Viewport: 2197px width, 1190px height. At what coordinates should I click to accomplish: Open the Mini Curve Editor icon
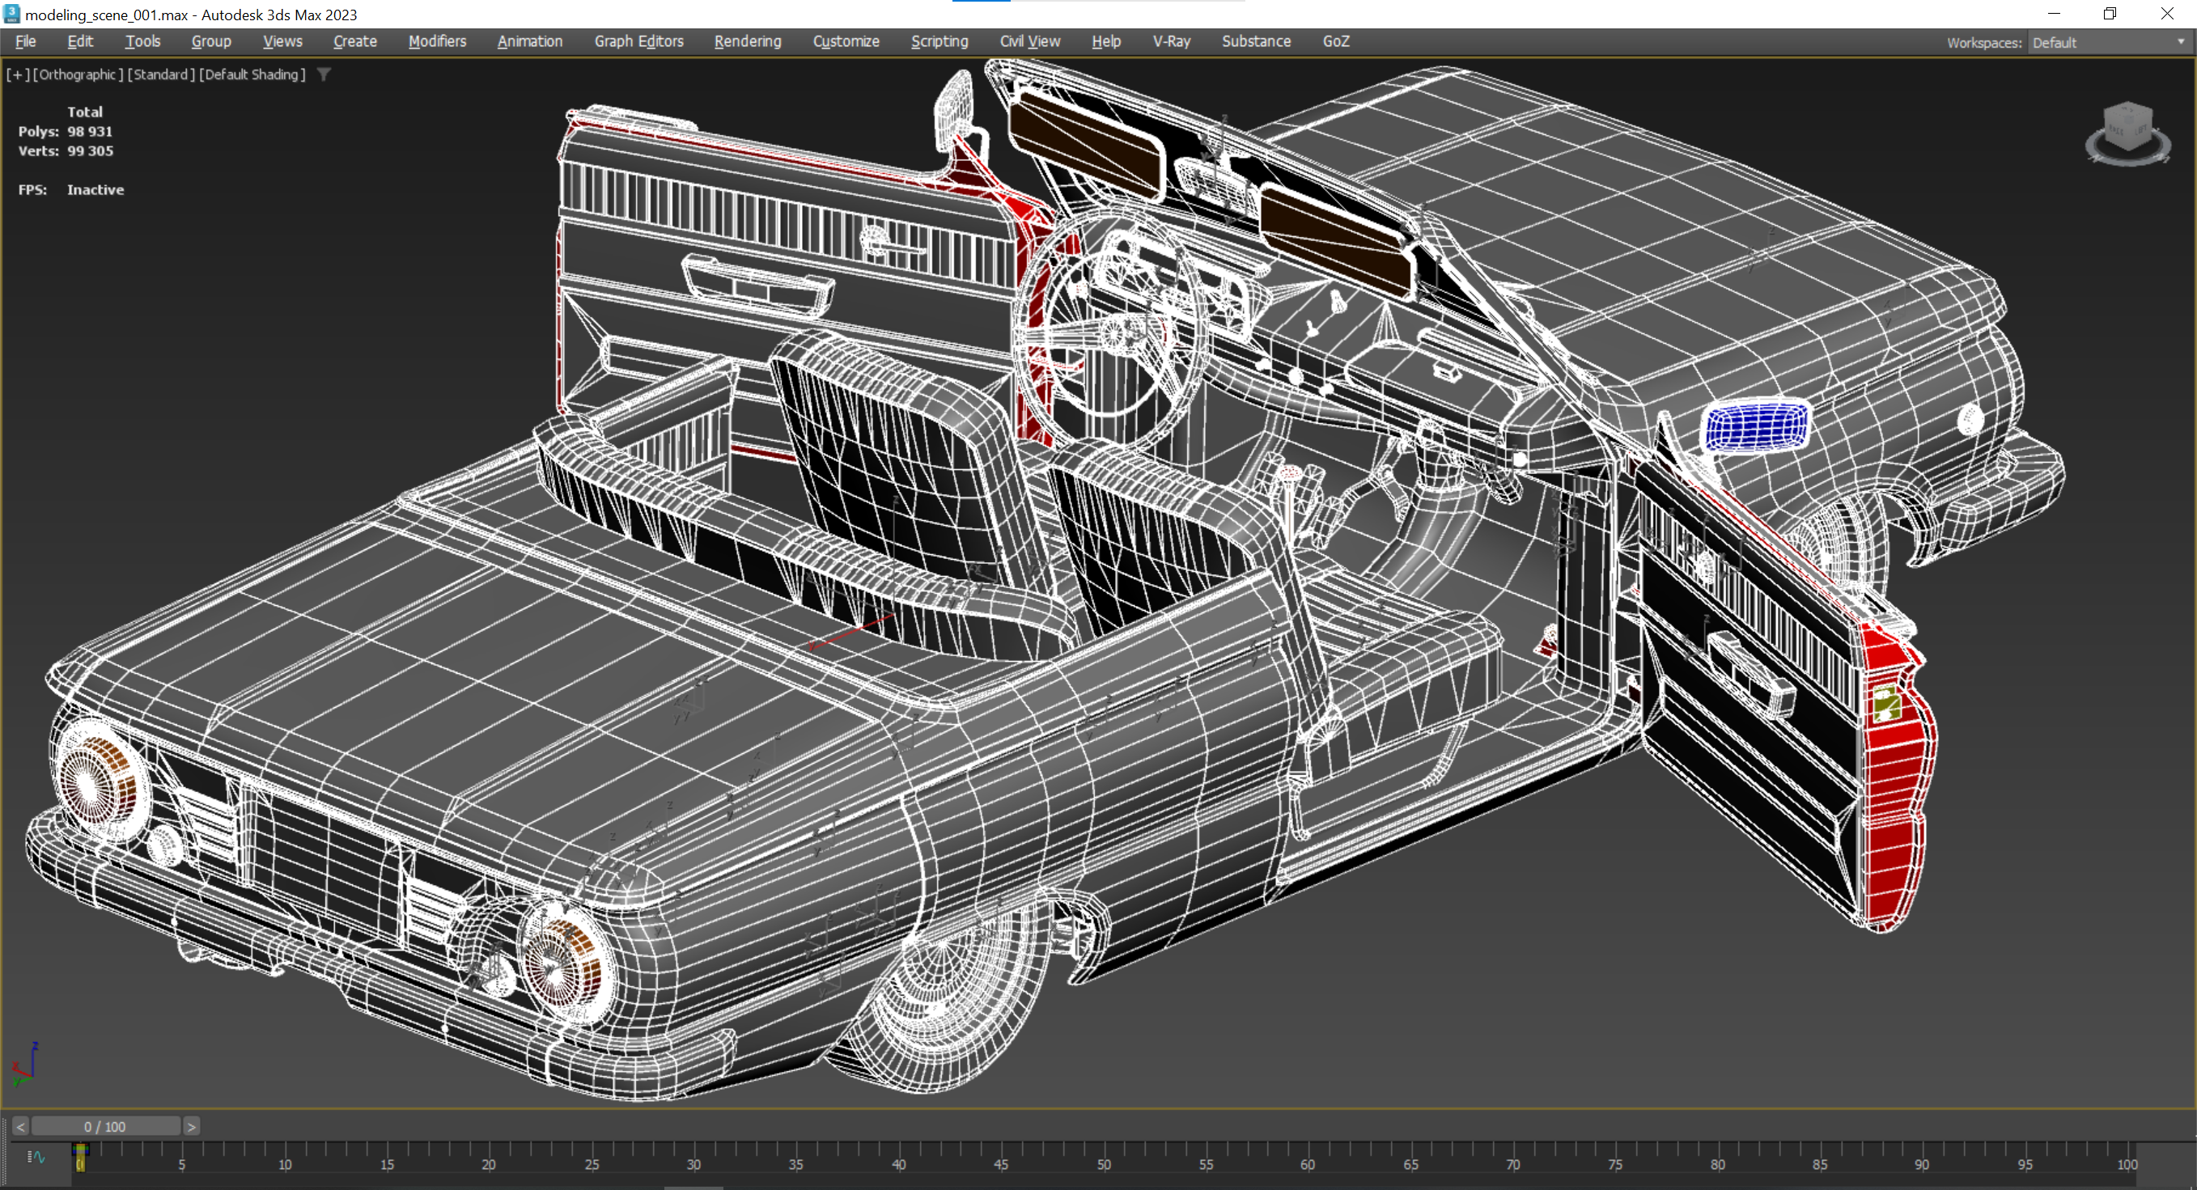coord(36,1157)
